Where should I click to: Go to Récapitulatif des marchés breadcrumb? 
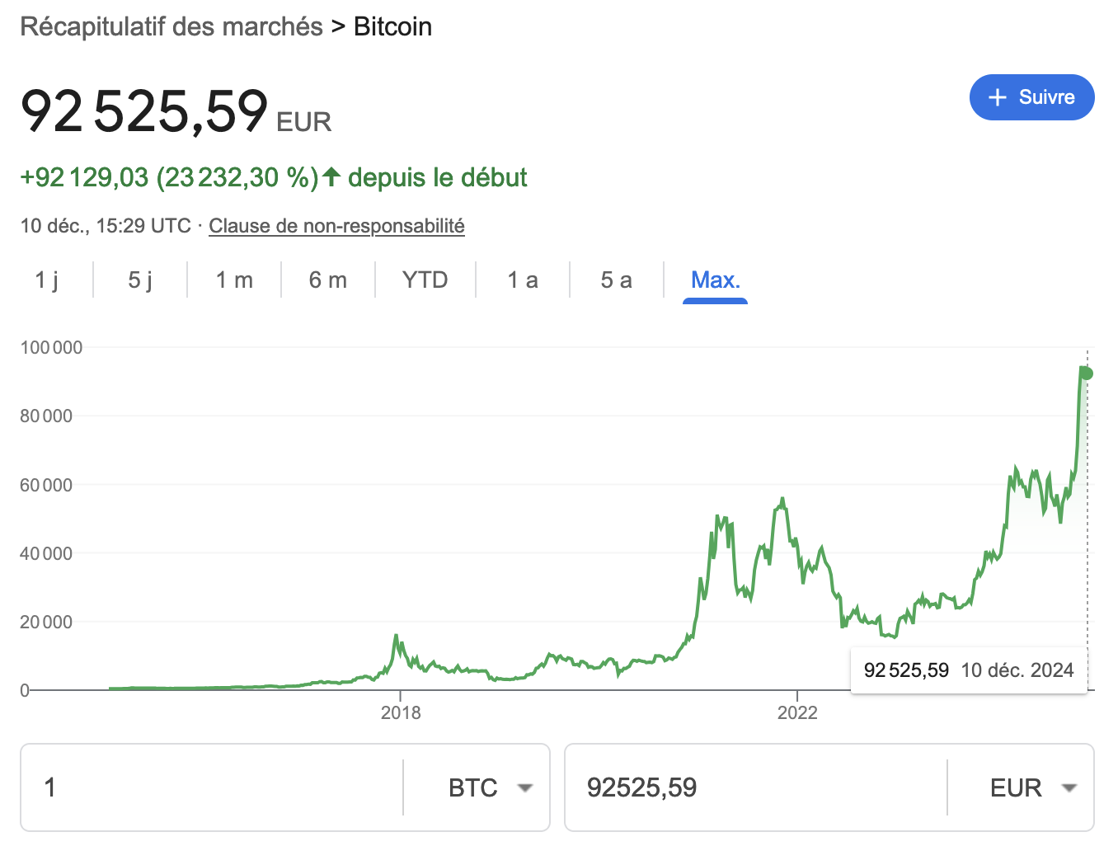(x=171, y=26)
